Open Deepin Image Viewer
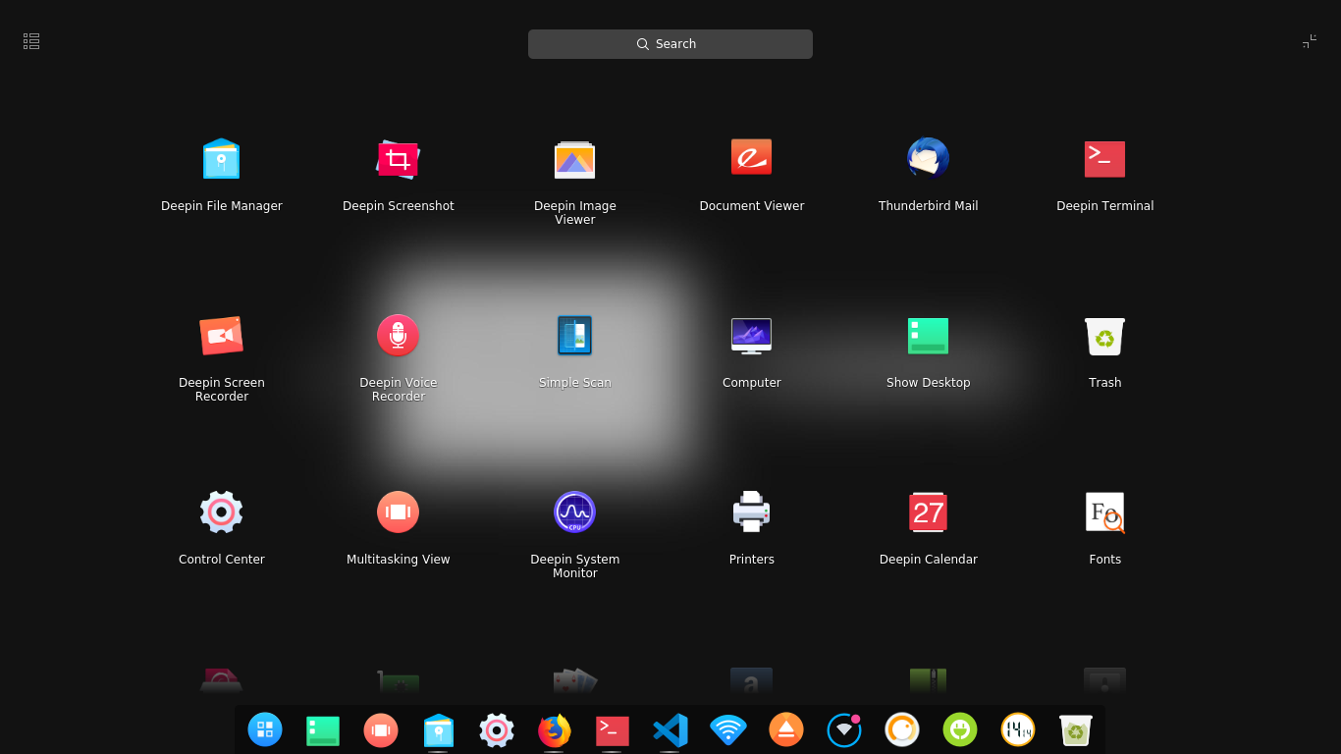 575,159
